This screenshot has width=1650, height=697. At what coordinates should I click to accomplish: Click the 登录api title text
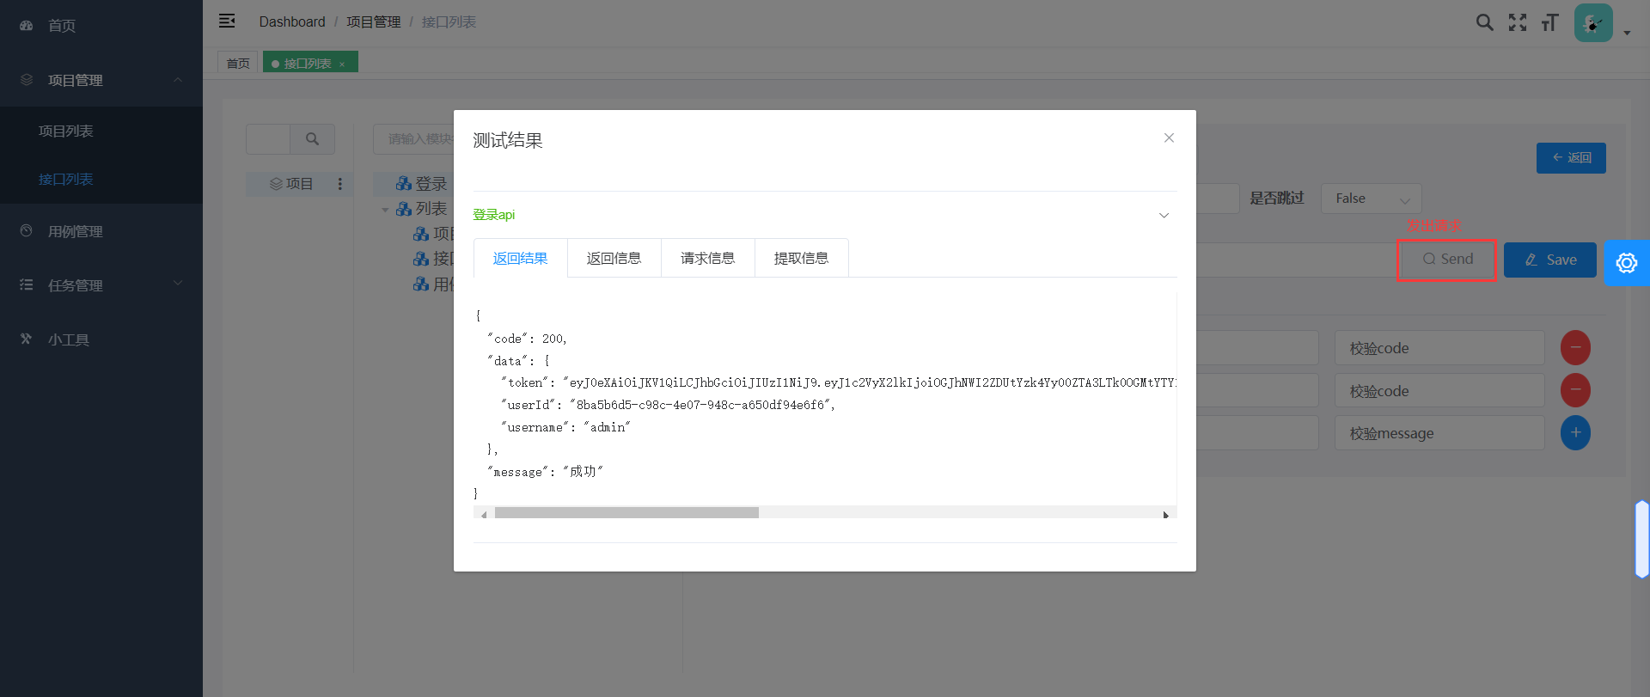tap(494, 215)
